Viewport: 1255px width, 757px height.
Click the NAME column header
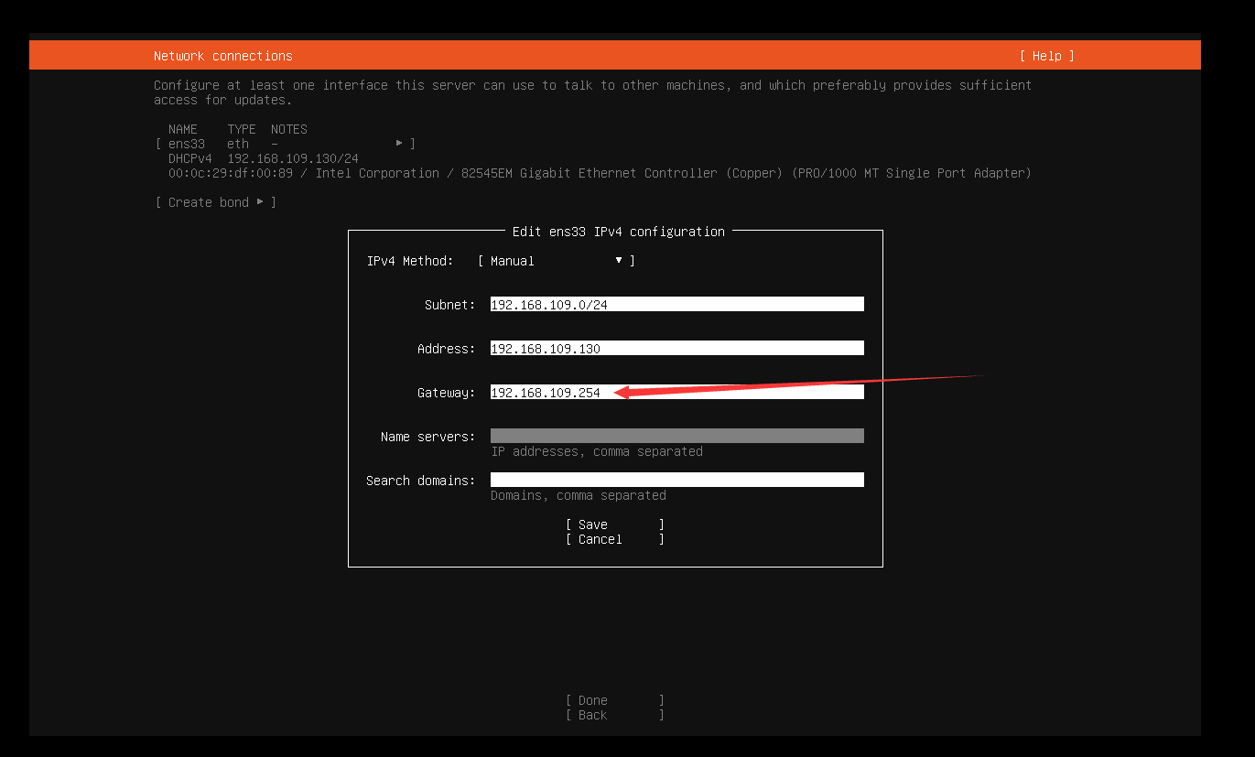183,129
